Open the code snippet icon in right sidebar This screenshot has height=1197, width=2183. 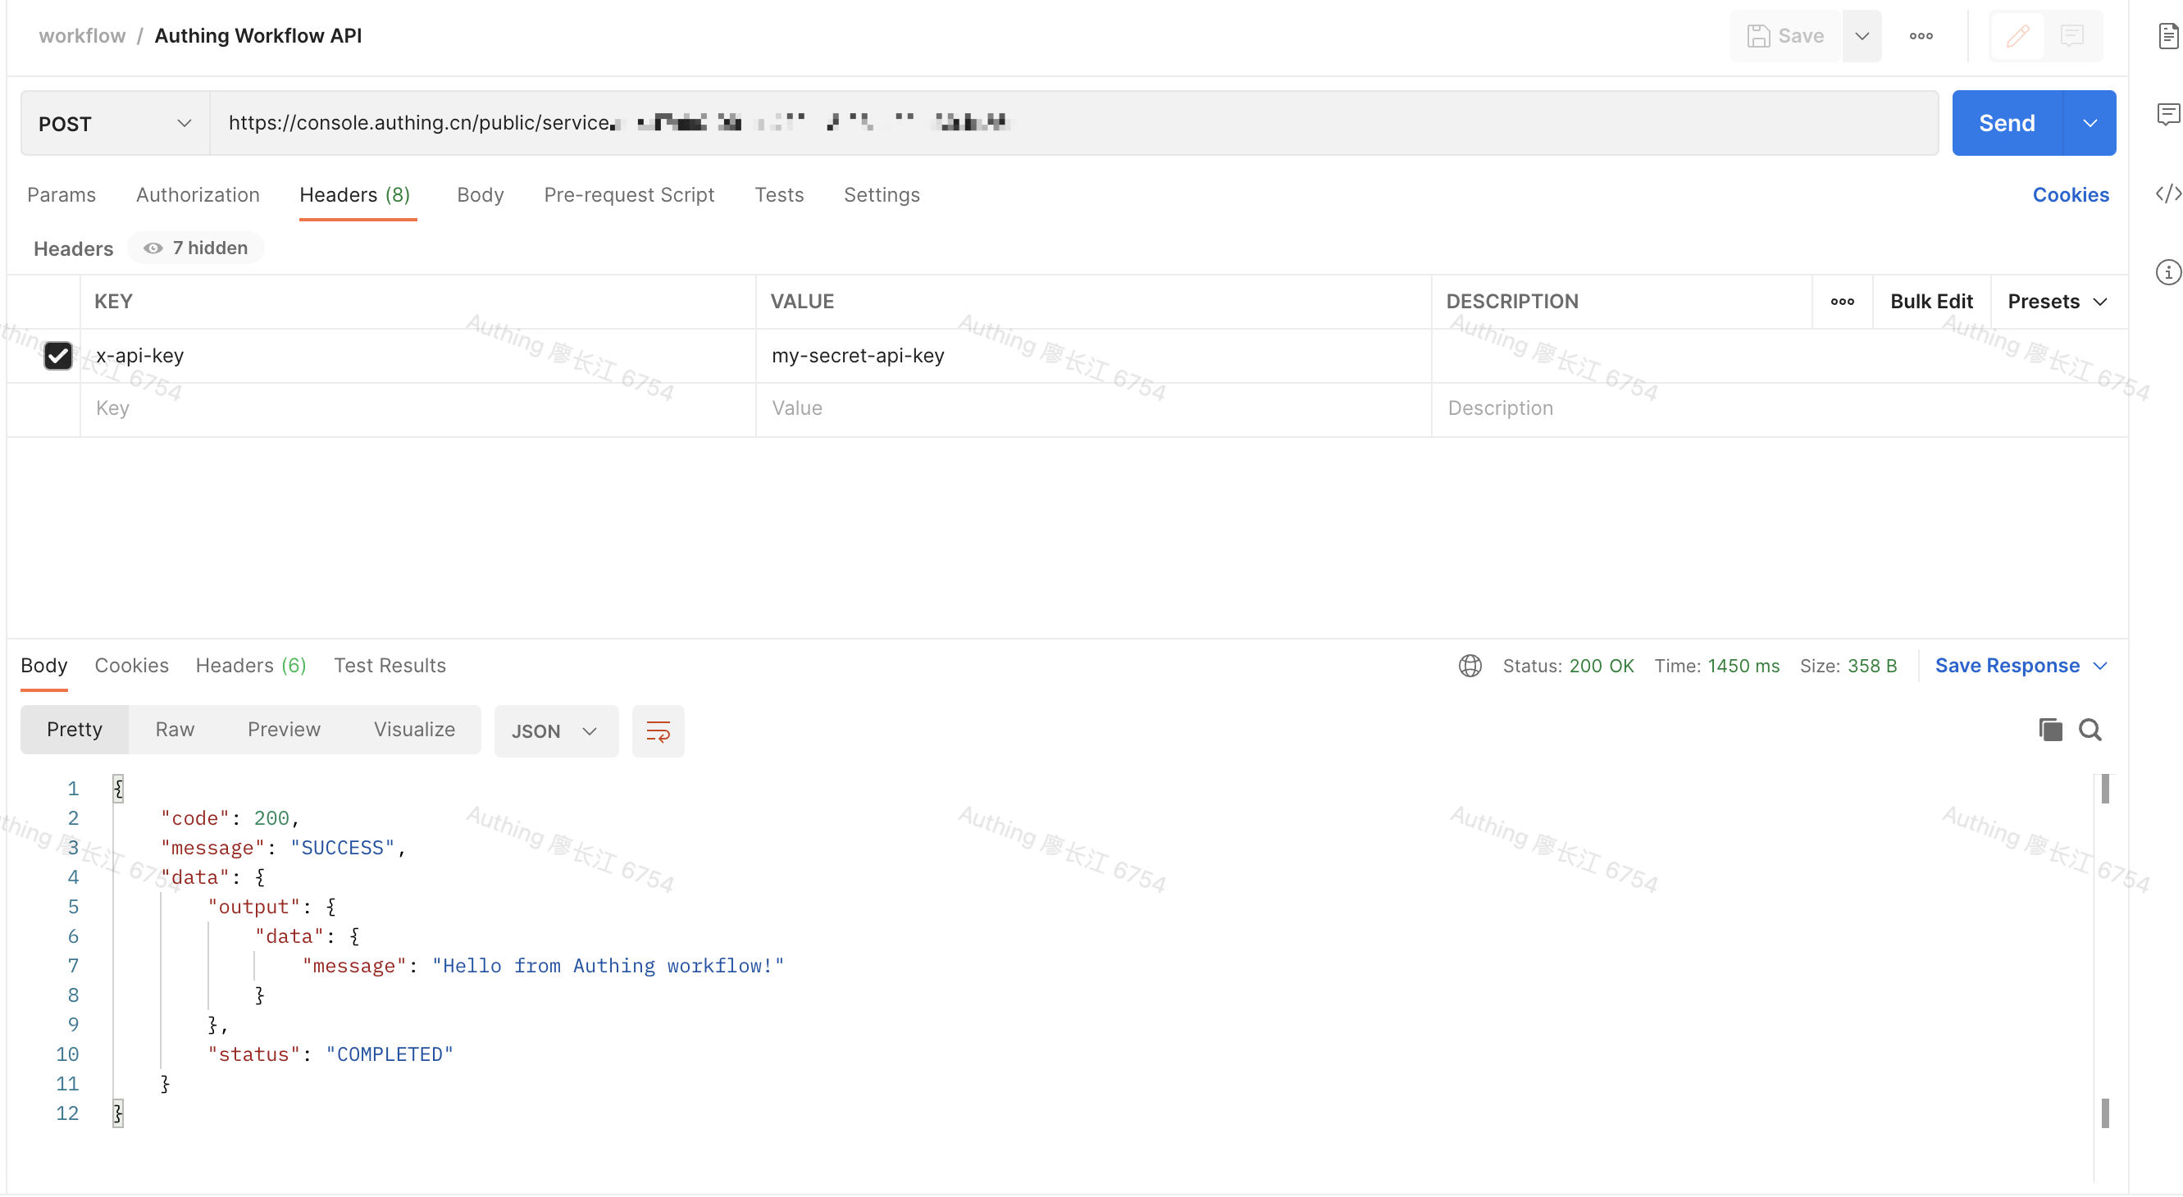coord(2167,194)
